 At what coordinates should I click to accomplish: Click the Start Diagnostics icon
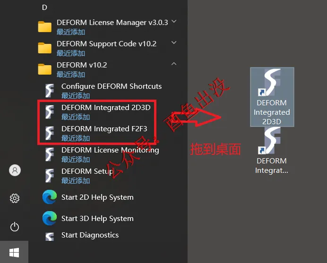pos(50,237)
